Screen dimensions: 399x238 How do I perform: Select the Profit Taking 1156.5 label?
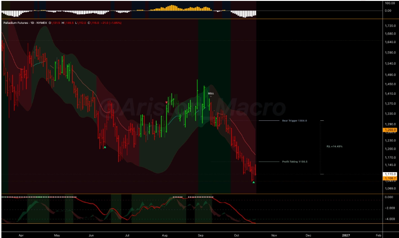pos(295,162)
